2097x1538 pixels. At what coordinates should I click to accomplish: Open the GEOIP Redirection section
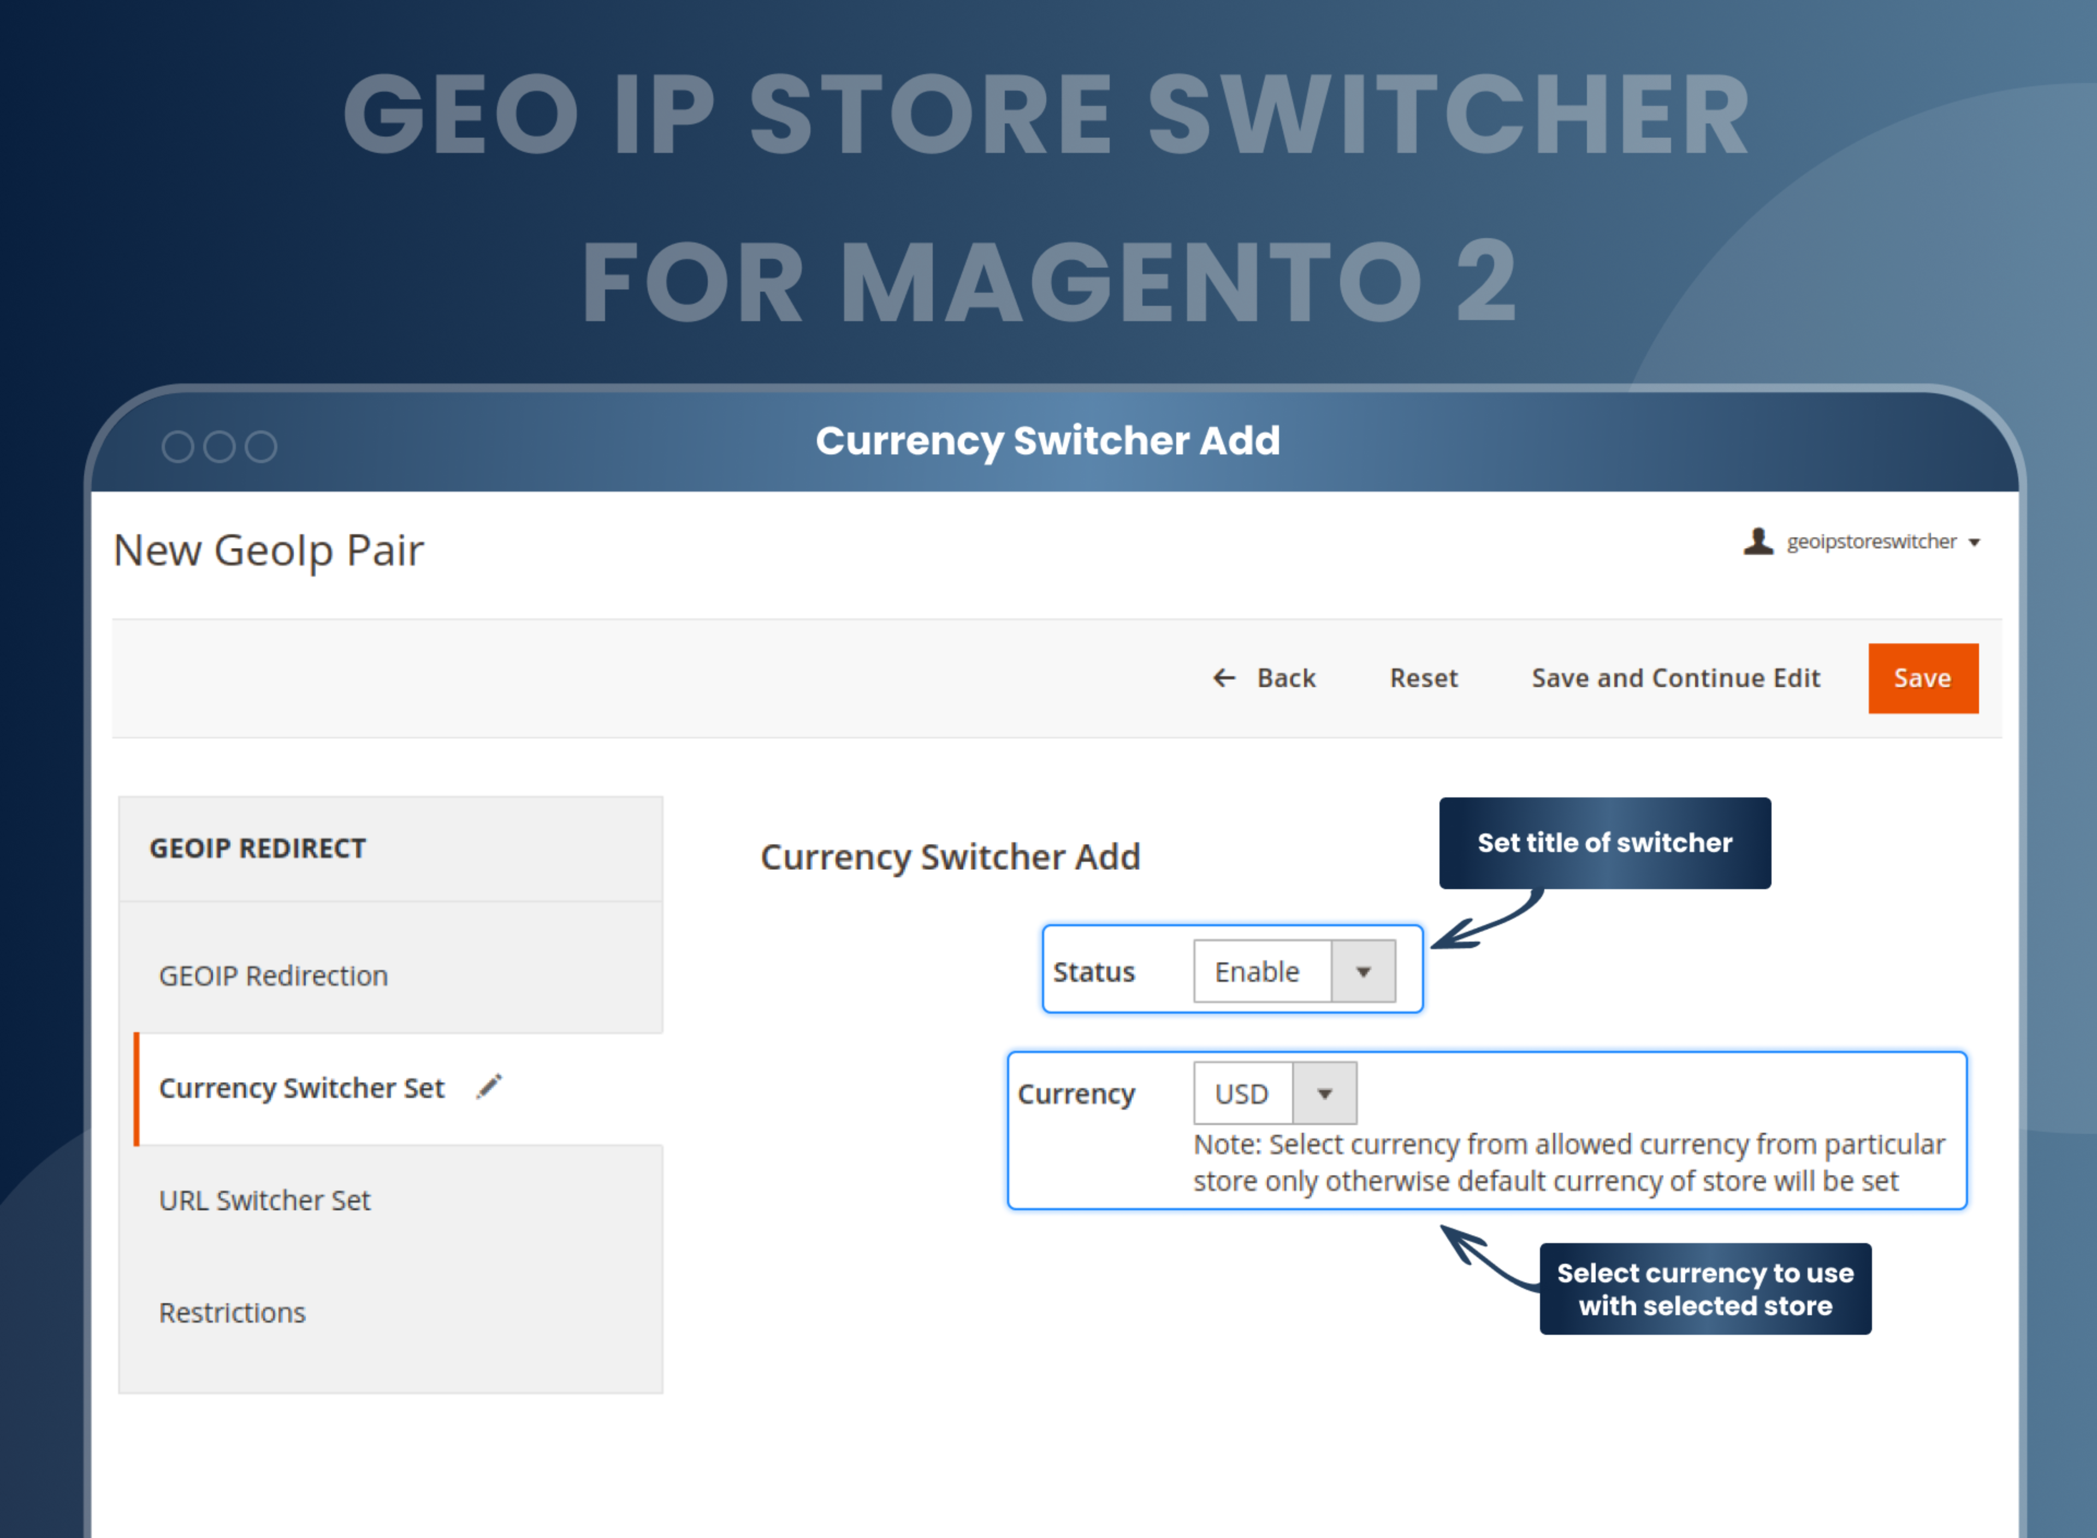pyautogui.click(x=274, y=975)
